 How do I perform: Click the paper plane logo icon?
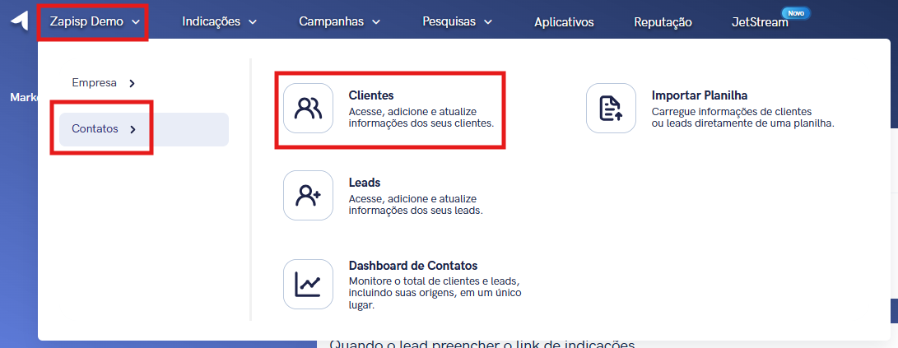click(19, 21)
